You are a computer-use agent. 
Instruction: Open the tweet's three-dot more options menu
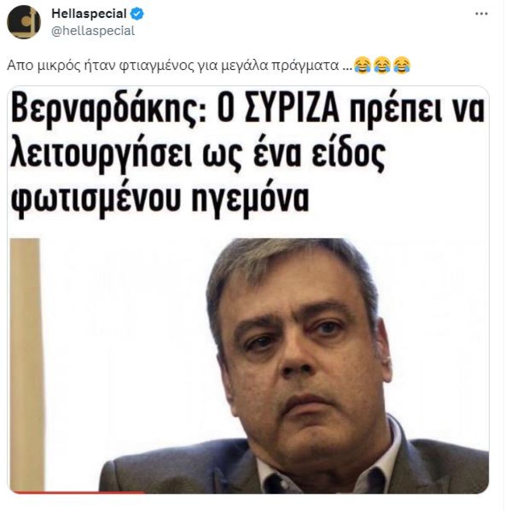tap(482, 14)
